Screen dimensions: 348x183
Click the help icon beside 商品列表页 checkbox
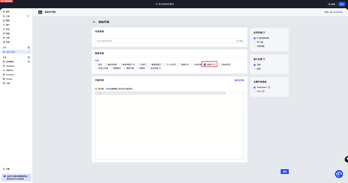coord(134,65)
